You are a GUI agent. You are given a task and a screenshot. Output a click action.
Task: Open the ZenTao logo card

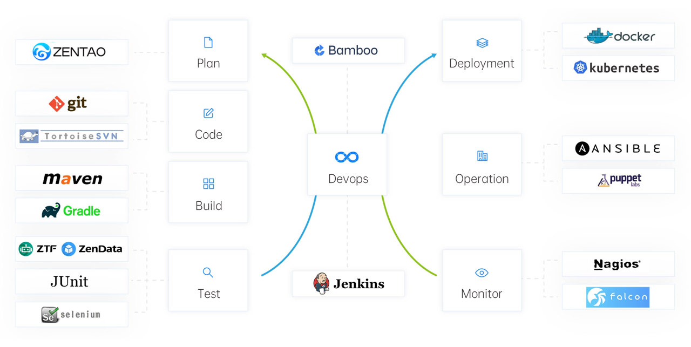click(72, 52)
